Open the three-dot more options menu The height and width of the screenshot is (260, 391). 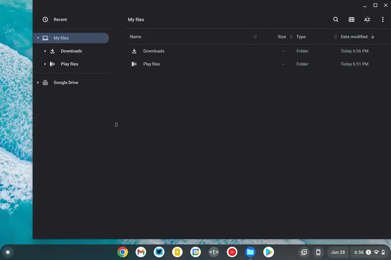(383, 19)
